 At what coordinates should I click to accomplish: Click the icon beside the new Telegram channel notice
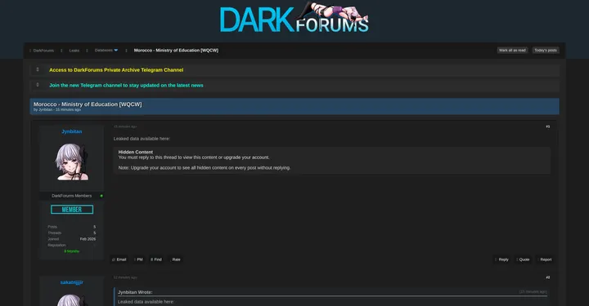[38, 85]
